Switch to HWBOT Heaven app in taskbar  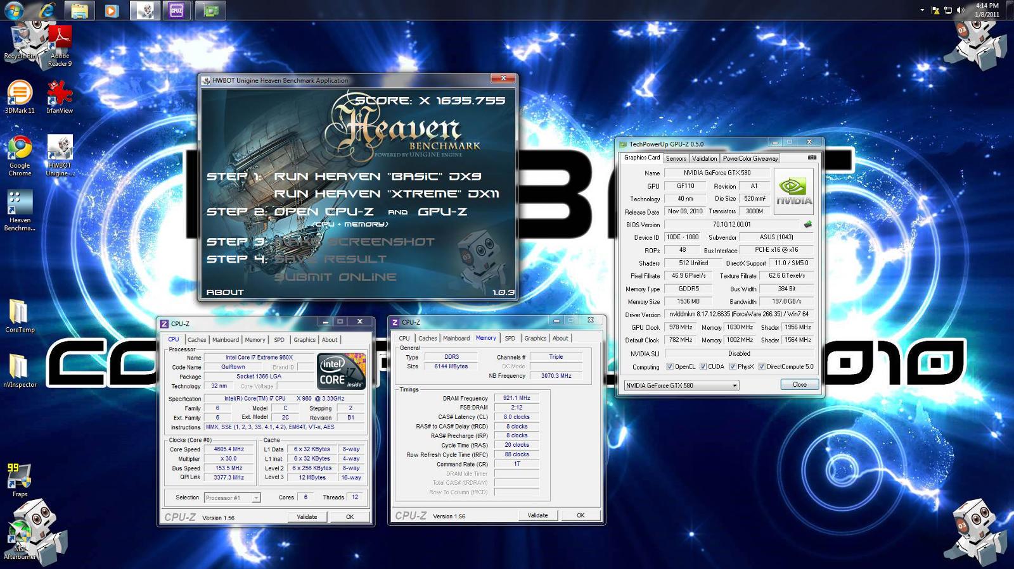point(145,10)
